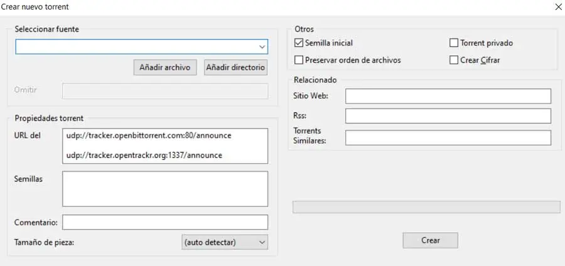565x266 pixels.
Task: Focus the Rss text field
Action: (x=448, y=116)
